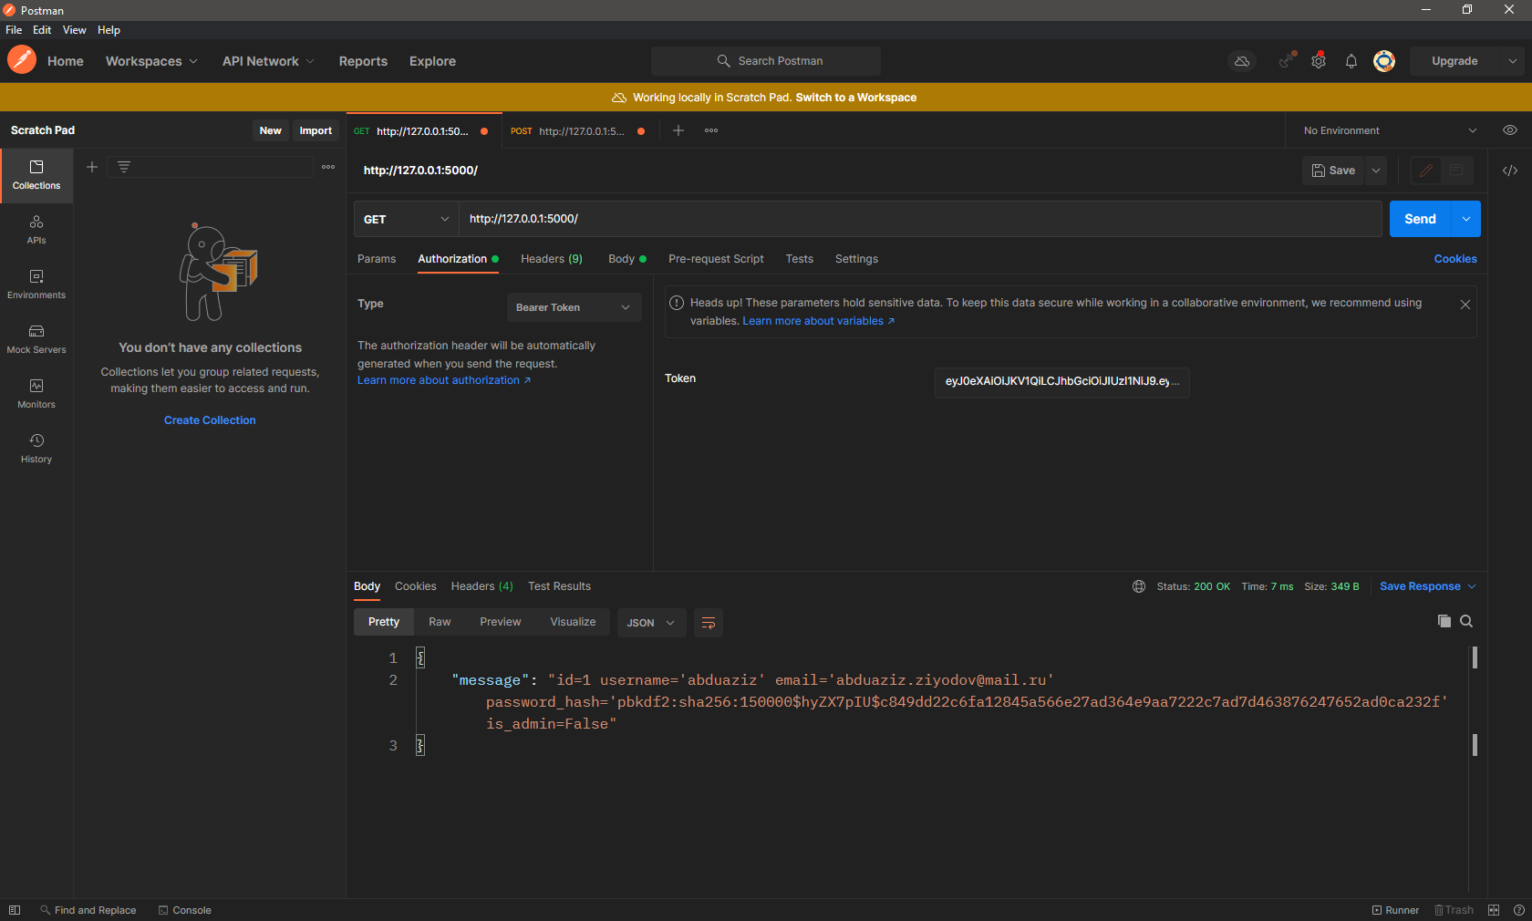
Task: Open the response Headers (4) tab
Action: 481,586
